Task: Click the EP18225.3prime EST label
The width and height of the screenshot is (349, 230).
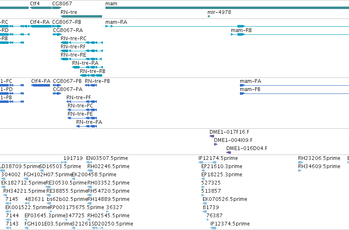Action: pos(222,175)
